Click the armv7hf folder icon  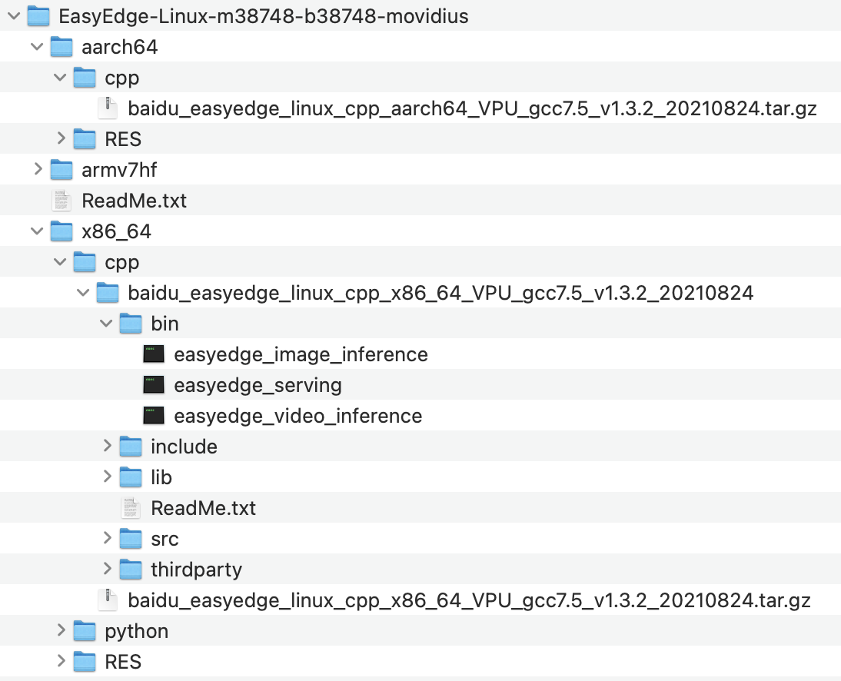[x=61, y=169]
